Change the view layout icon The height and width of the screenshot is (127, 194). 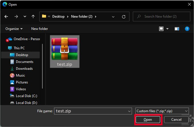[161, 29]
